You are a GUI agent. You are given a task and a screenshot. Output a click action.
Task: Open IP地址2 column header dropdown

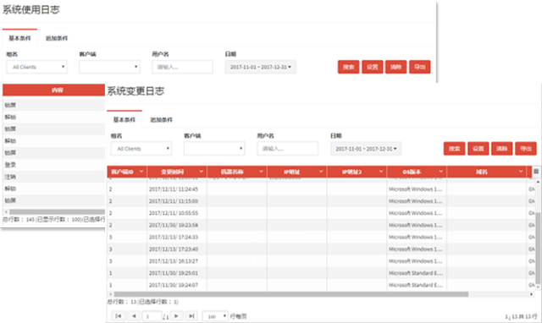point(381,172)
